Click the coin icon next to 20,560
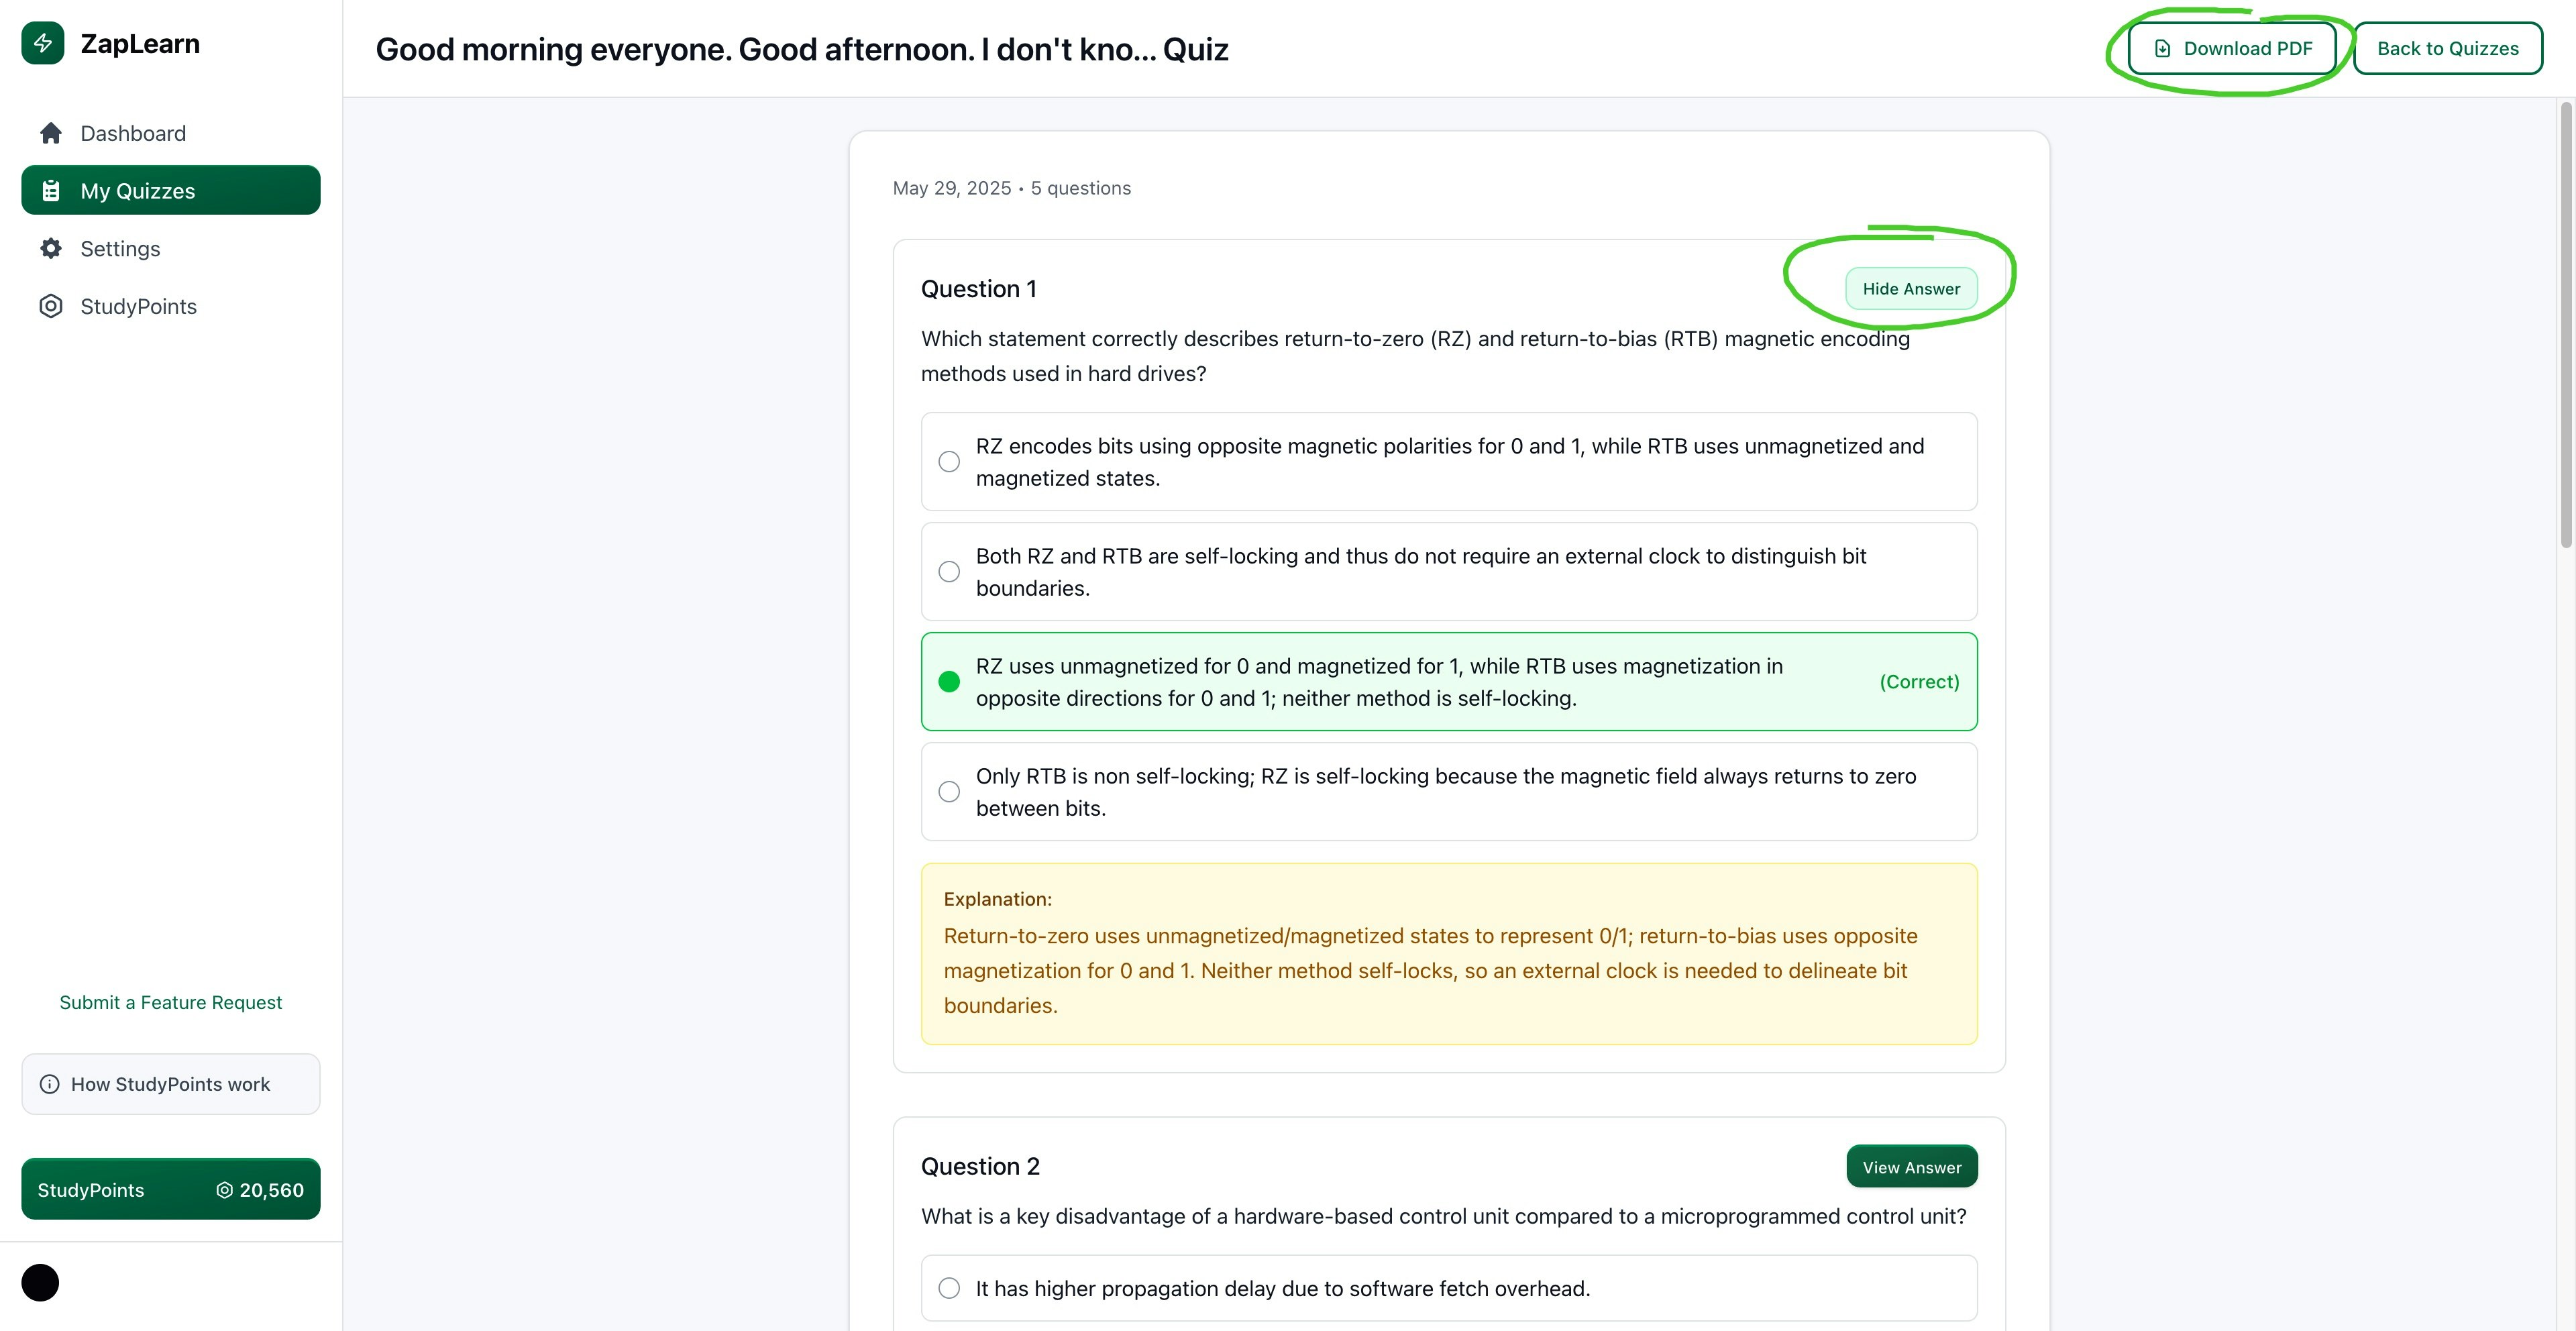The image size is (2576, 1331). pos(225,1190)
